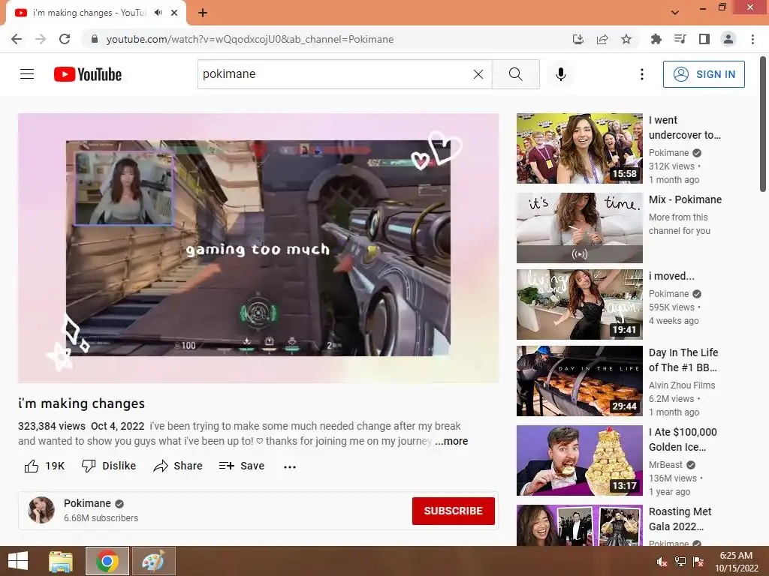The height and width of the screenshot is (576, 769).
Task: Click the Dislike button
Action: click(x=109, y=466)
